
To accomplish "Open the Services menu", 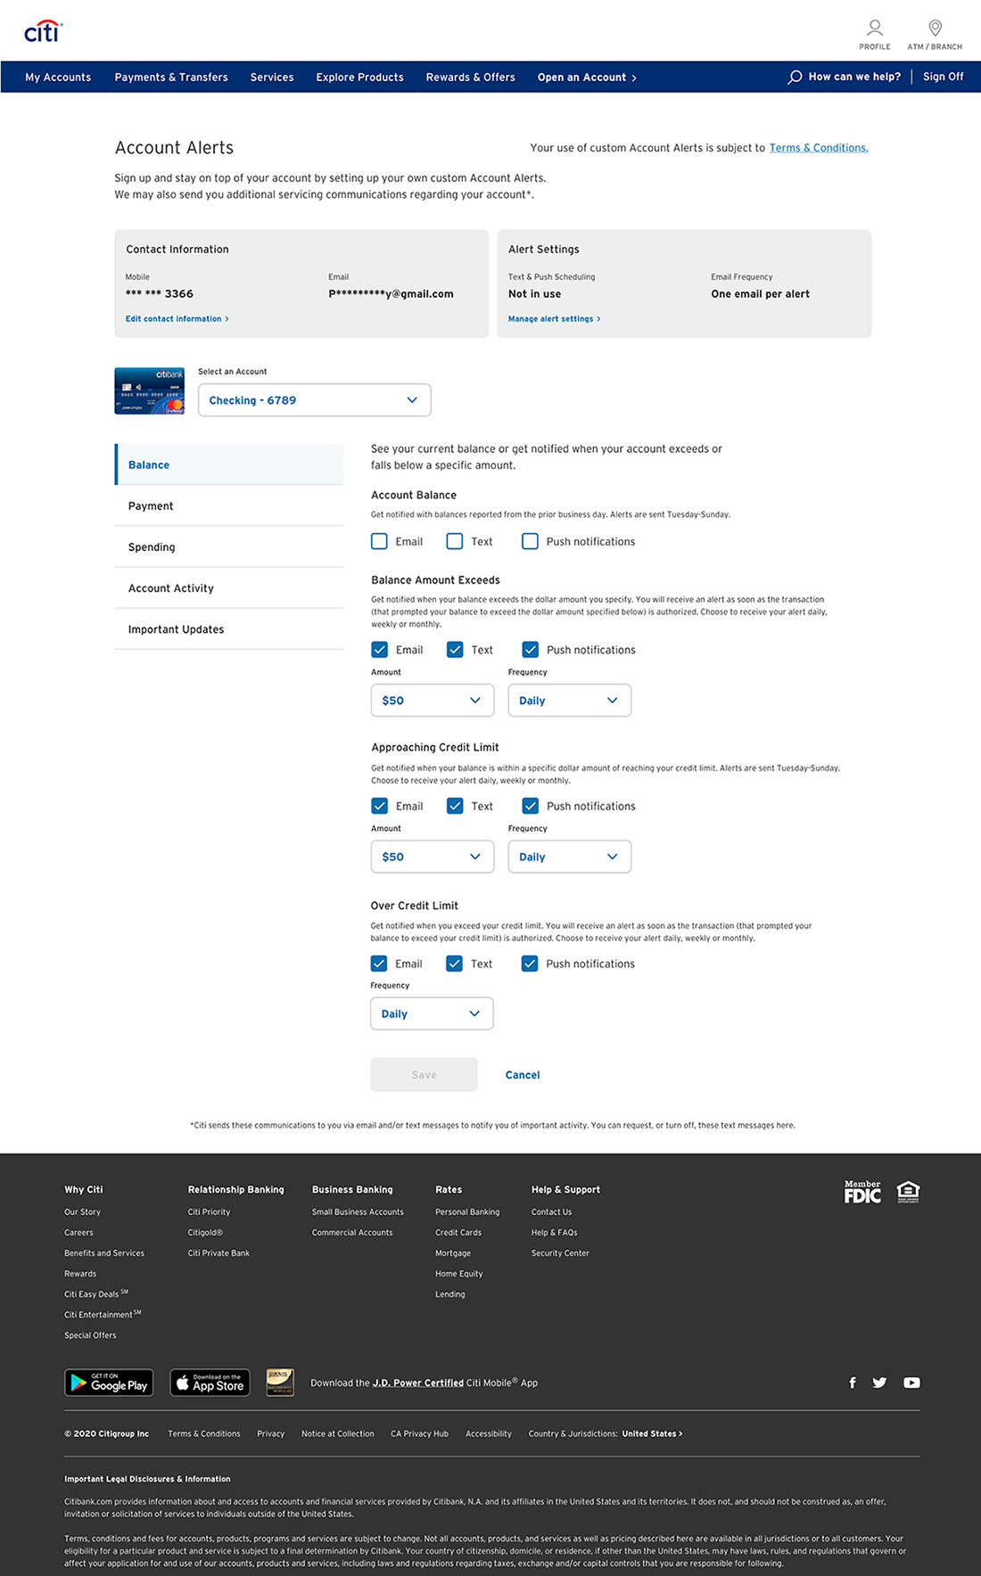I will tap(272, 78).
